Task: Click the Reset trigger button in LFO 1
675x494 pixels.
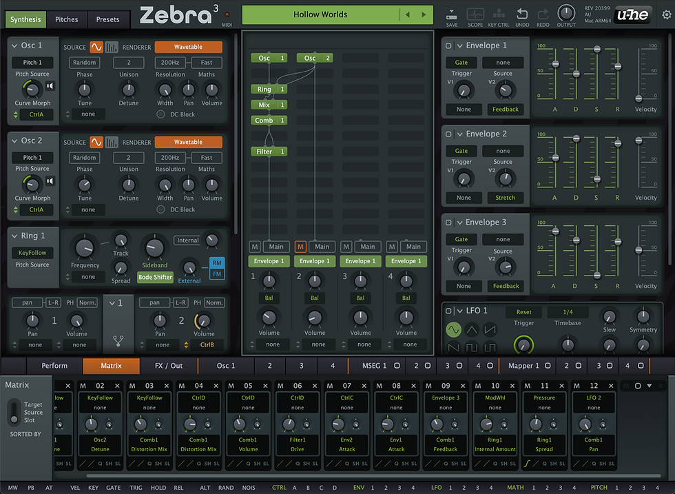Action: click(x=524, y=311)
